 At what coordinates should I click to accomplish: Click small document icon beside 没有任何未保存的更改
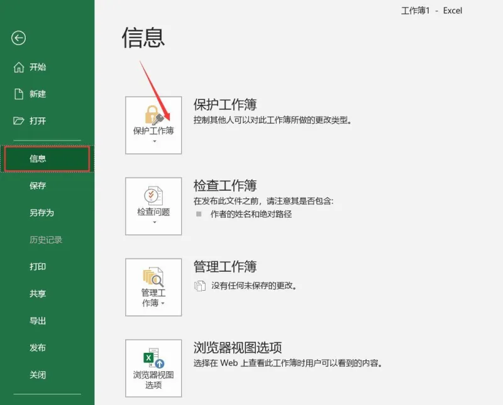(200, 286)
